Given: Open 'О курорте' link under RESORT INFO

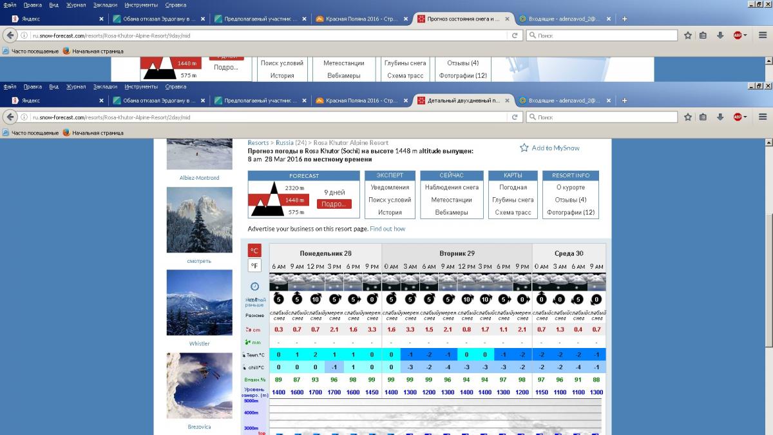Looking at the screenshot, I should [x=571, y=188].
